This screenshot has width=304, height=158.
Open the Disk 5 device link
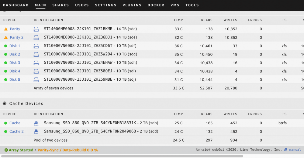coord(15,80)
